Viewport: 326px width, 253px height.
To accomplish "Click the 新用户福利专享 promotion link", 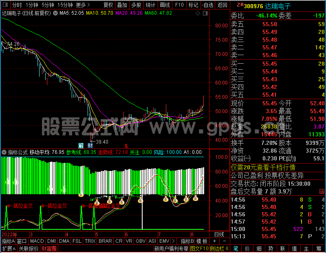I will click(171, 249).
